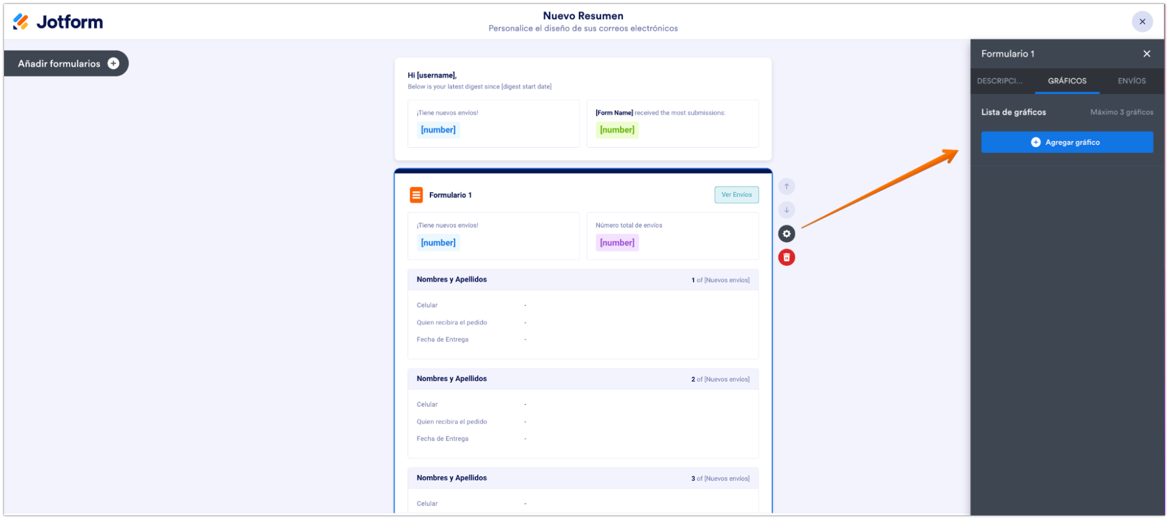The height and width of the screenshot is (520, 1169).
Task: Click the Número total de envíos label
Action: pyautogui.click(x=629, y=225)
